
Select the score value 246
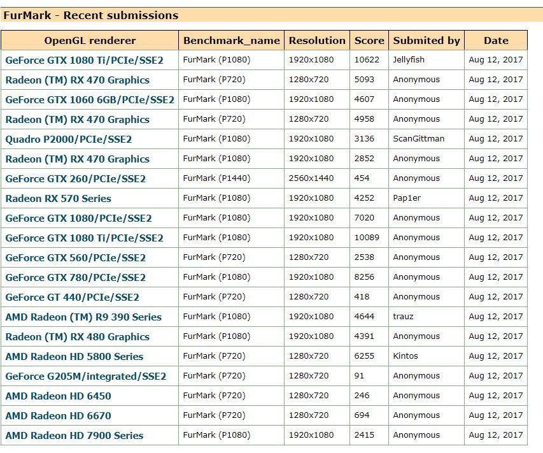pyautogui.click(x=362, y=396)
